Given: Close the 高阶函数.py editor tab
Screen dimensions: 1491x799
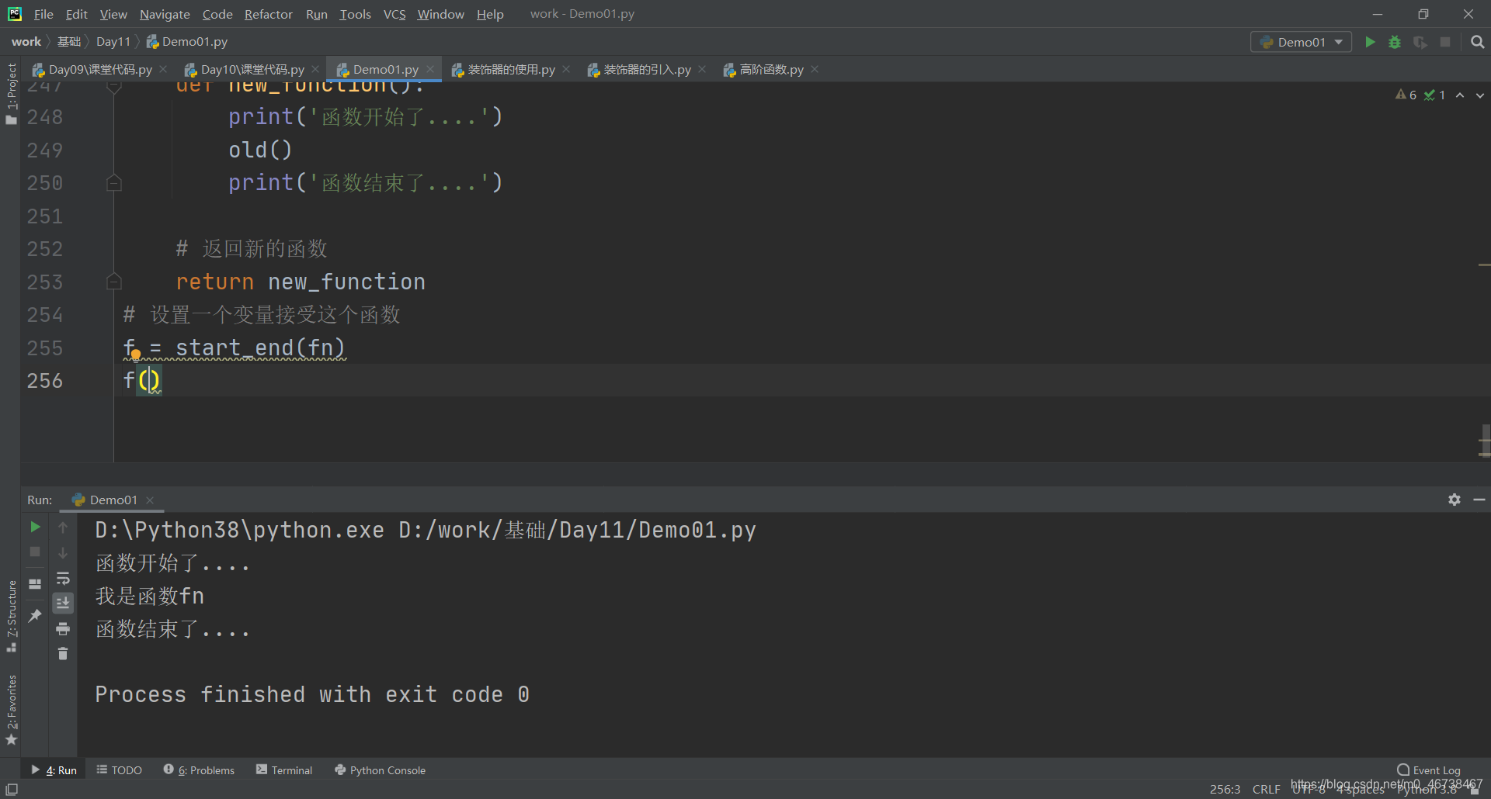Looking at the screenshot, I should 815,69.
